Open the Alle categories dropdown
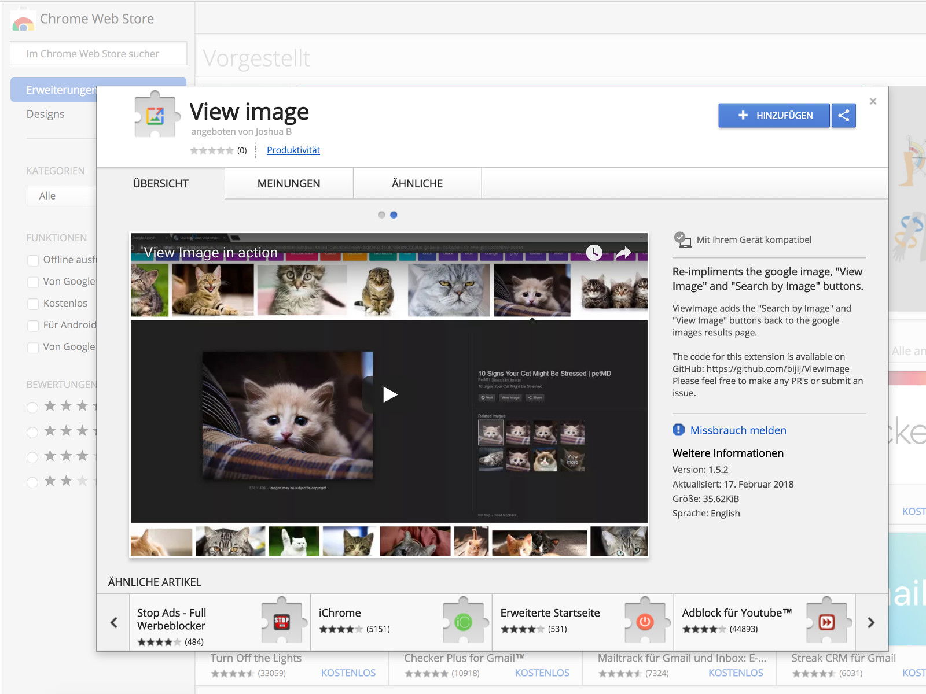 61,195
